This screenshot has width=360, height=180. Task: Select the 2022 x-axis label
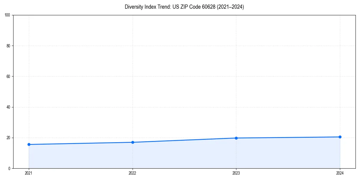(x=133, y=173)
